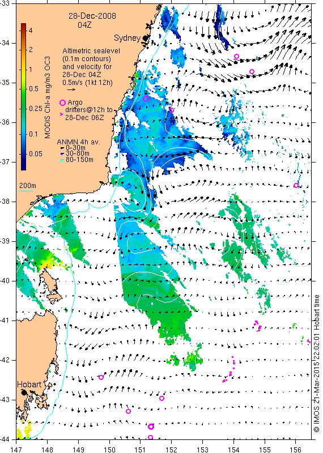Click the colorbar tick label 0.5

33,89
